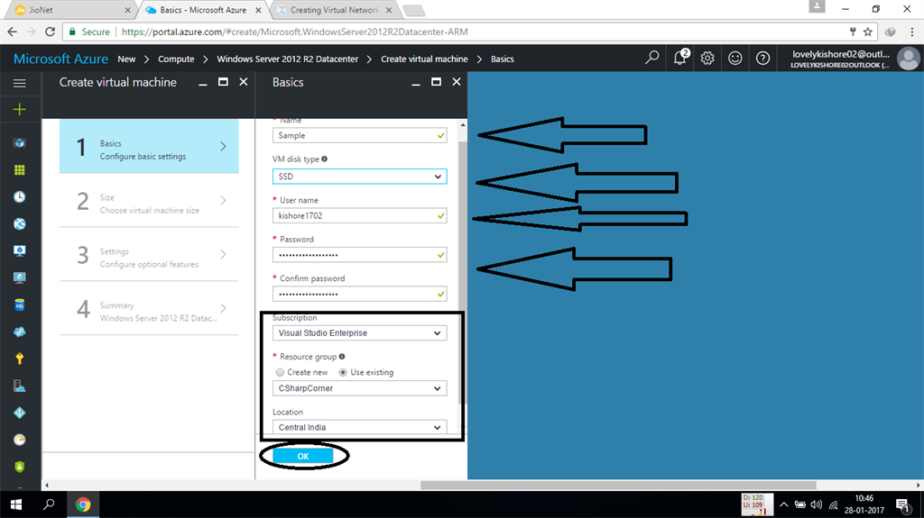Open the notifications bell icon
This screenshot has height=518, width=924.
tap(680, 58)
